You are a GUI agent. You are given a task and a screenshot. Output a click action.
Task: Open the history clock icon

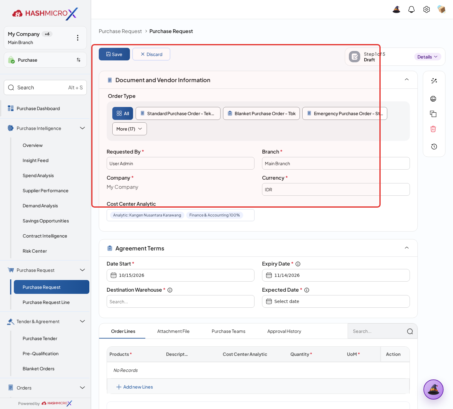click(x=434, y=147)
